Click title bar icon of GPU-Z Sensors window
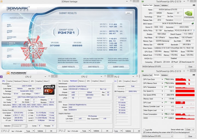 click(x=142, y=71)
